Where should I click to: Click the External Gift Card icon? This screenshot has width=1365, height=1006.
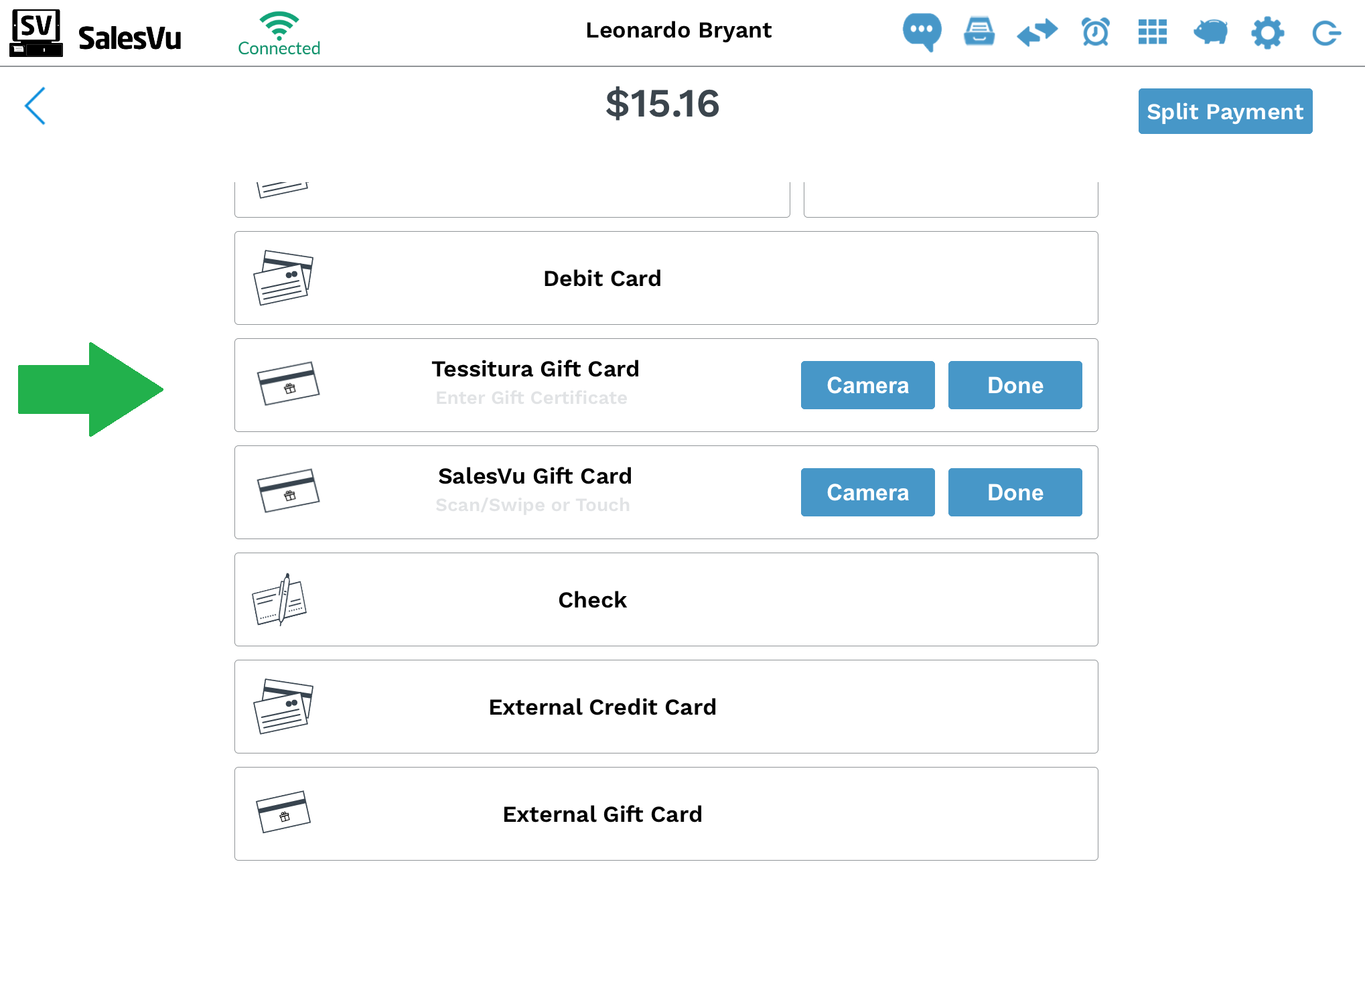coord(284,812)
